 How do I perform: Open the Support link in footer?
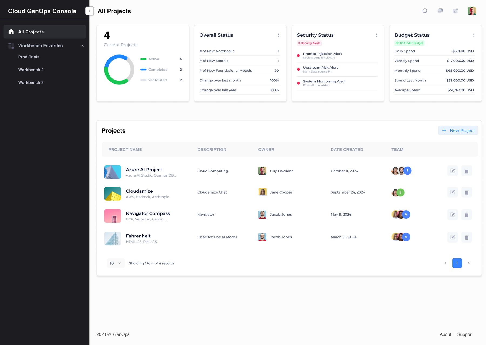coord(465,334)
